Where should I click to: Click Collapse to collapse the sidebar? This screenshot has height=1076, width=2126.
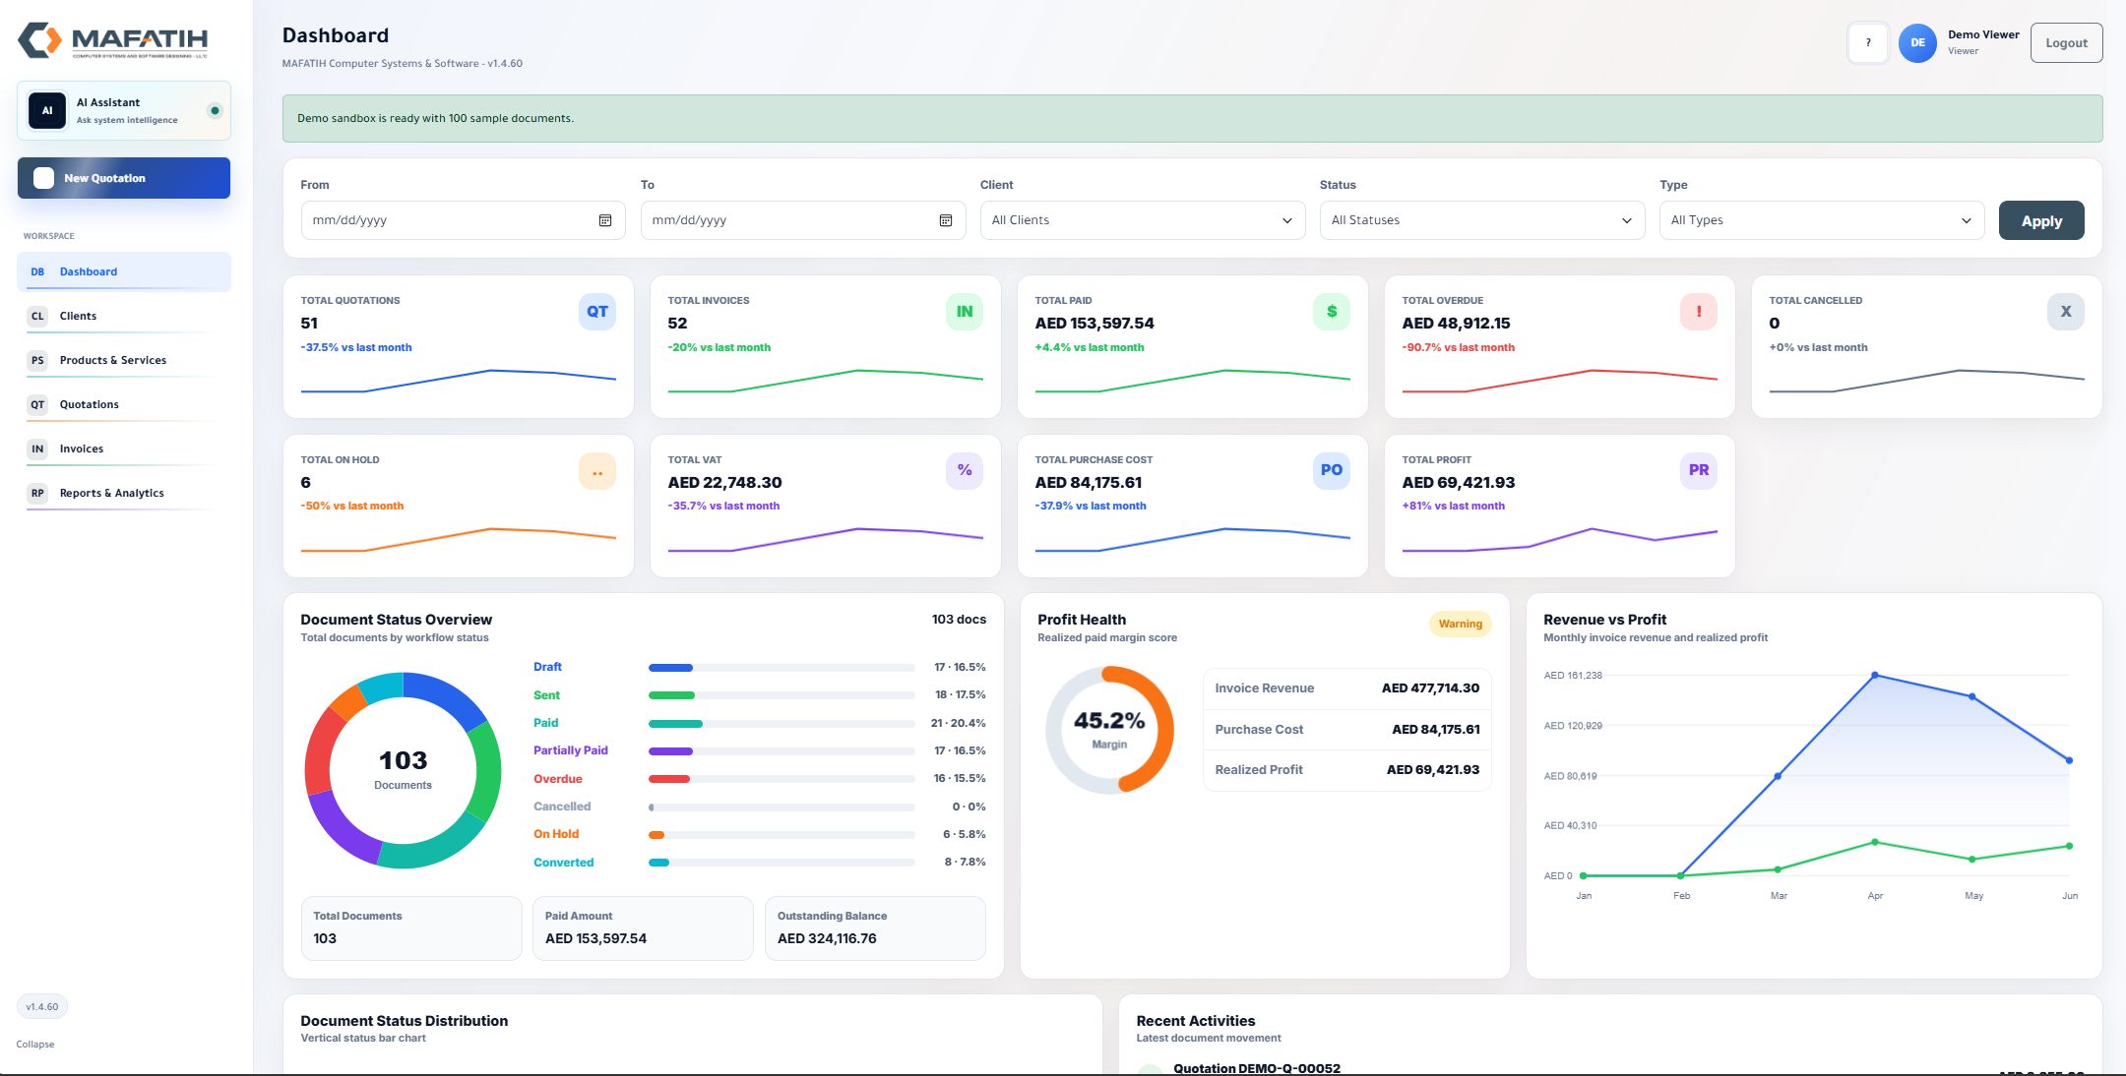point(35,1045)
